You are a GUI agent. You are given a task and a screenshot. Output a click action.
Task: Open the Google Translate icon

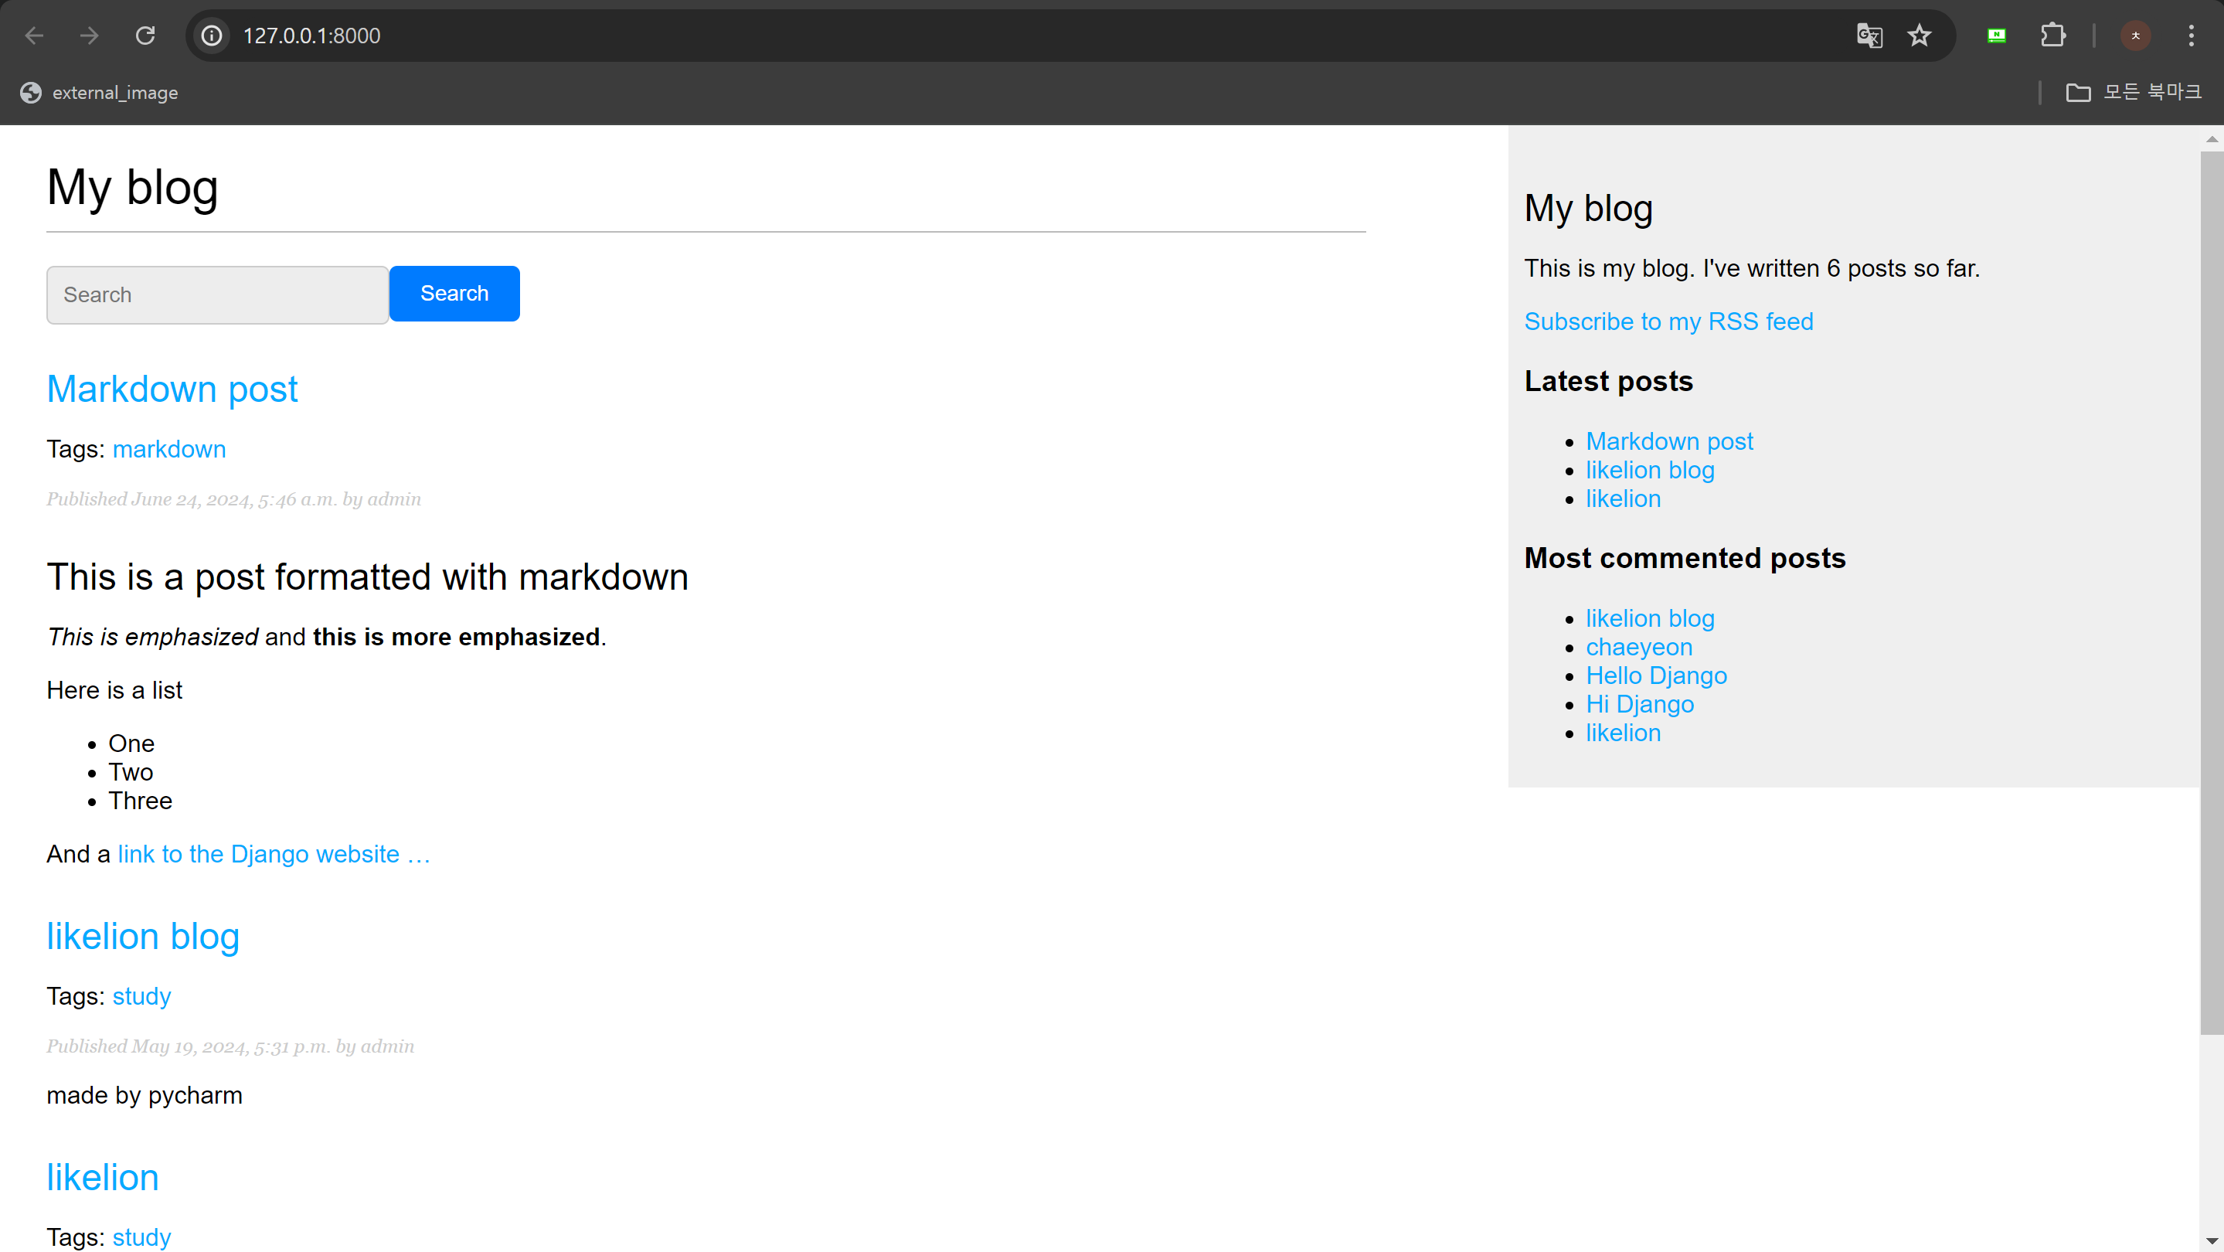point(1869,36)
